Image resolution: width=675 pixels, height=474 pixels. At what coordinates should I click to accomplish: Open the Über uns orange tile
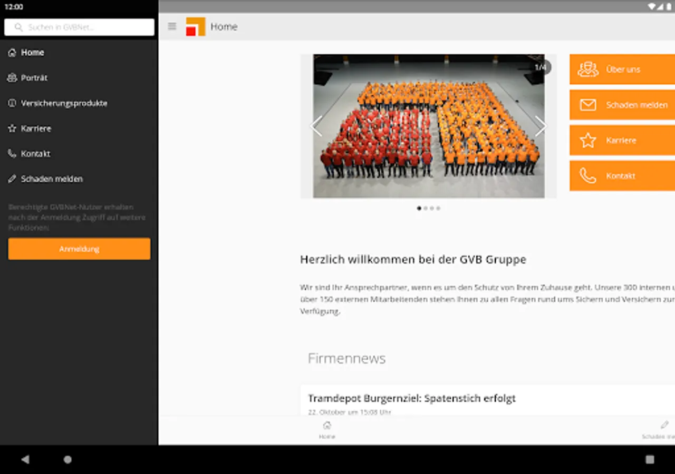point(622,69)
